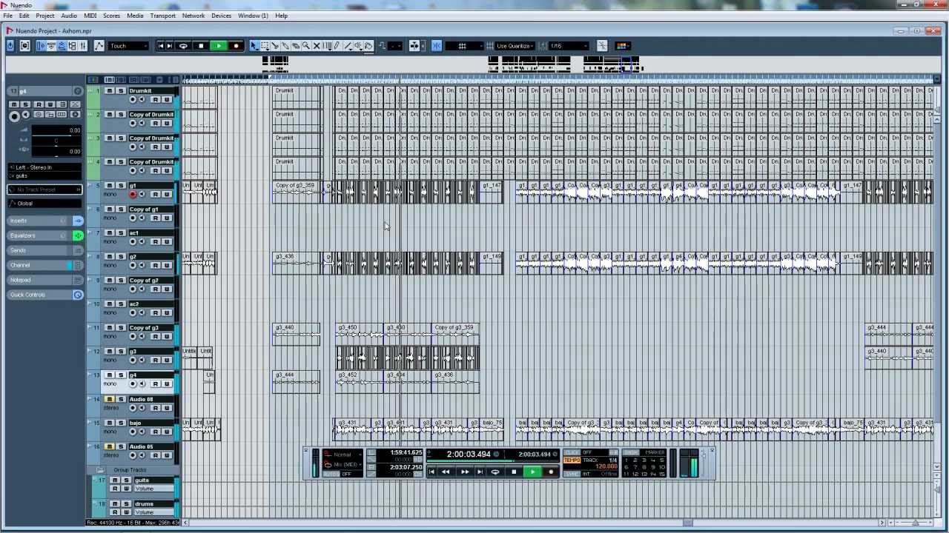Select the Range Selection tool

coord(265,46)
